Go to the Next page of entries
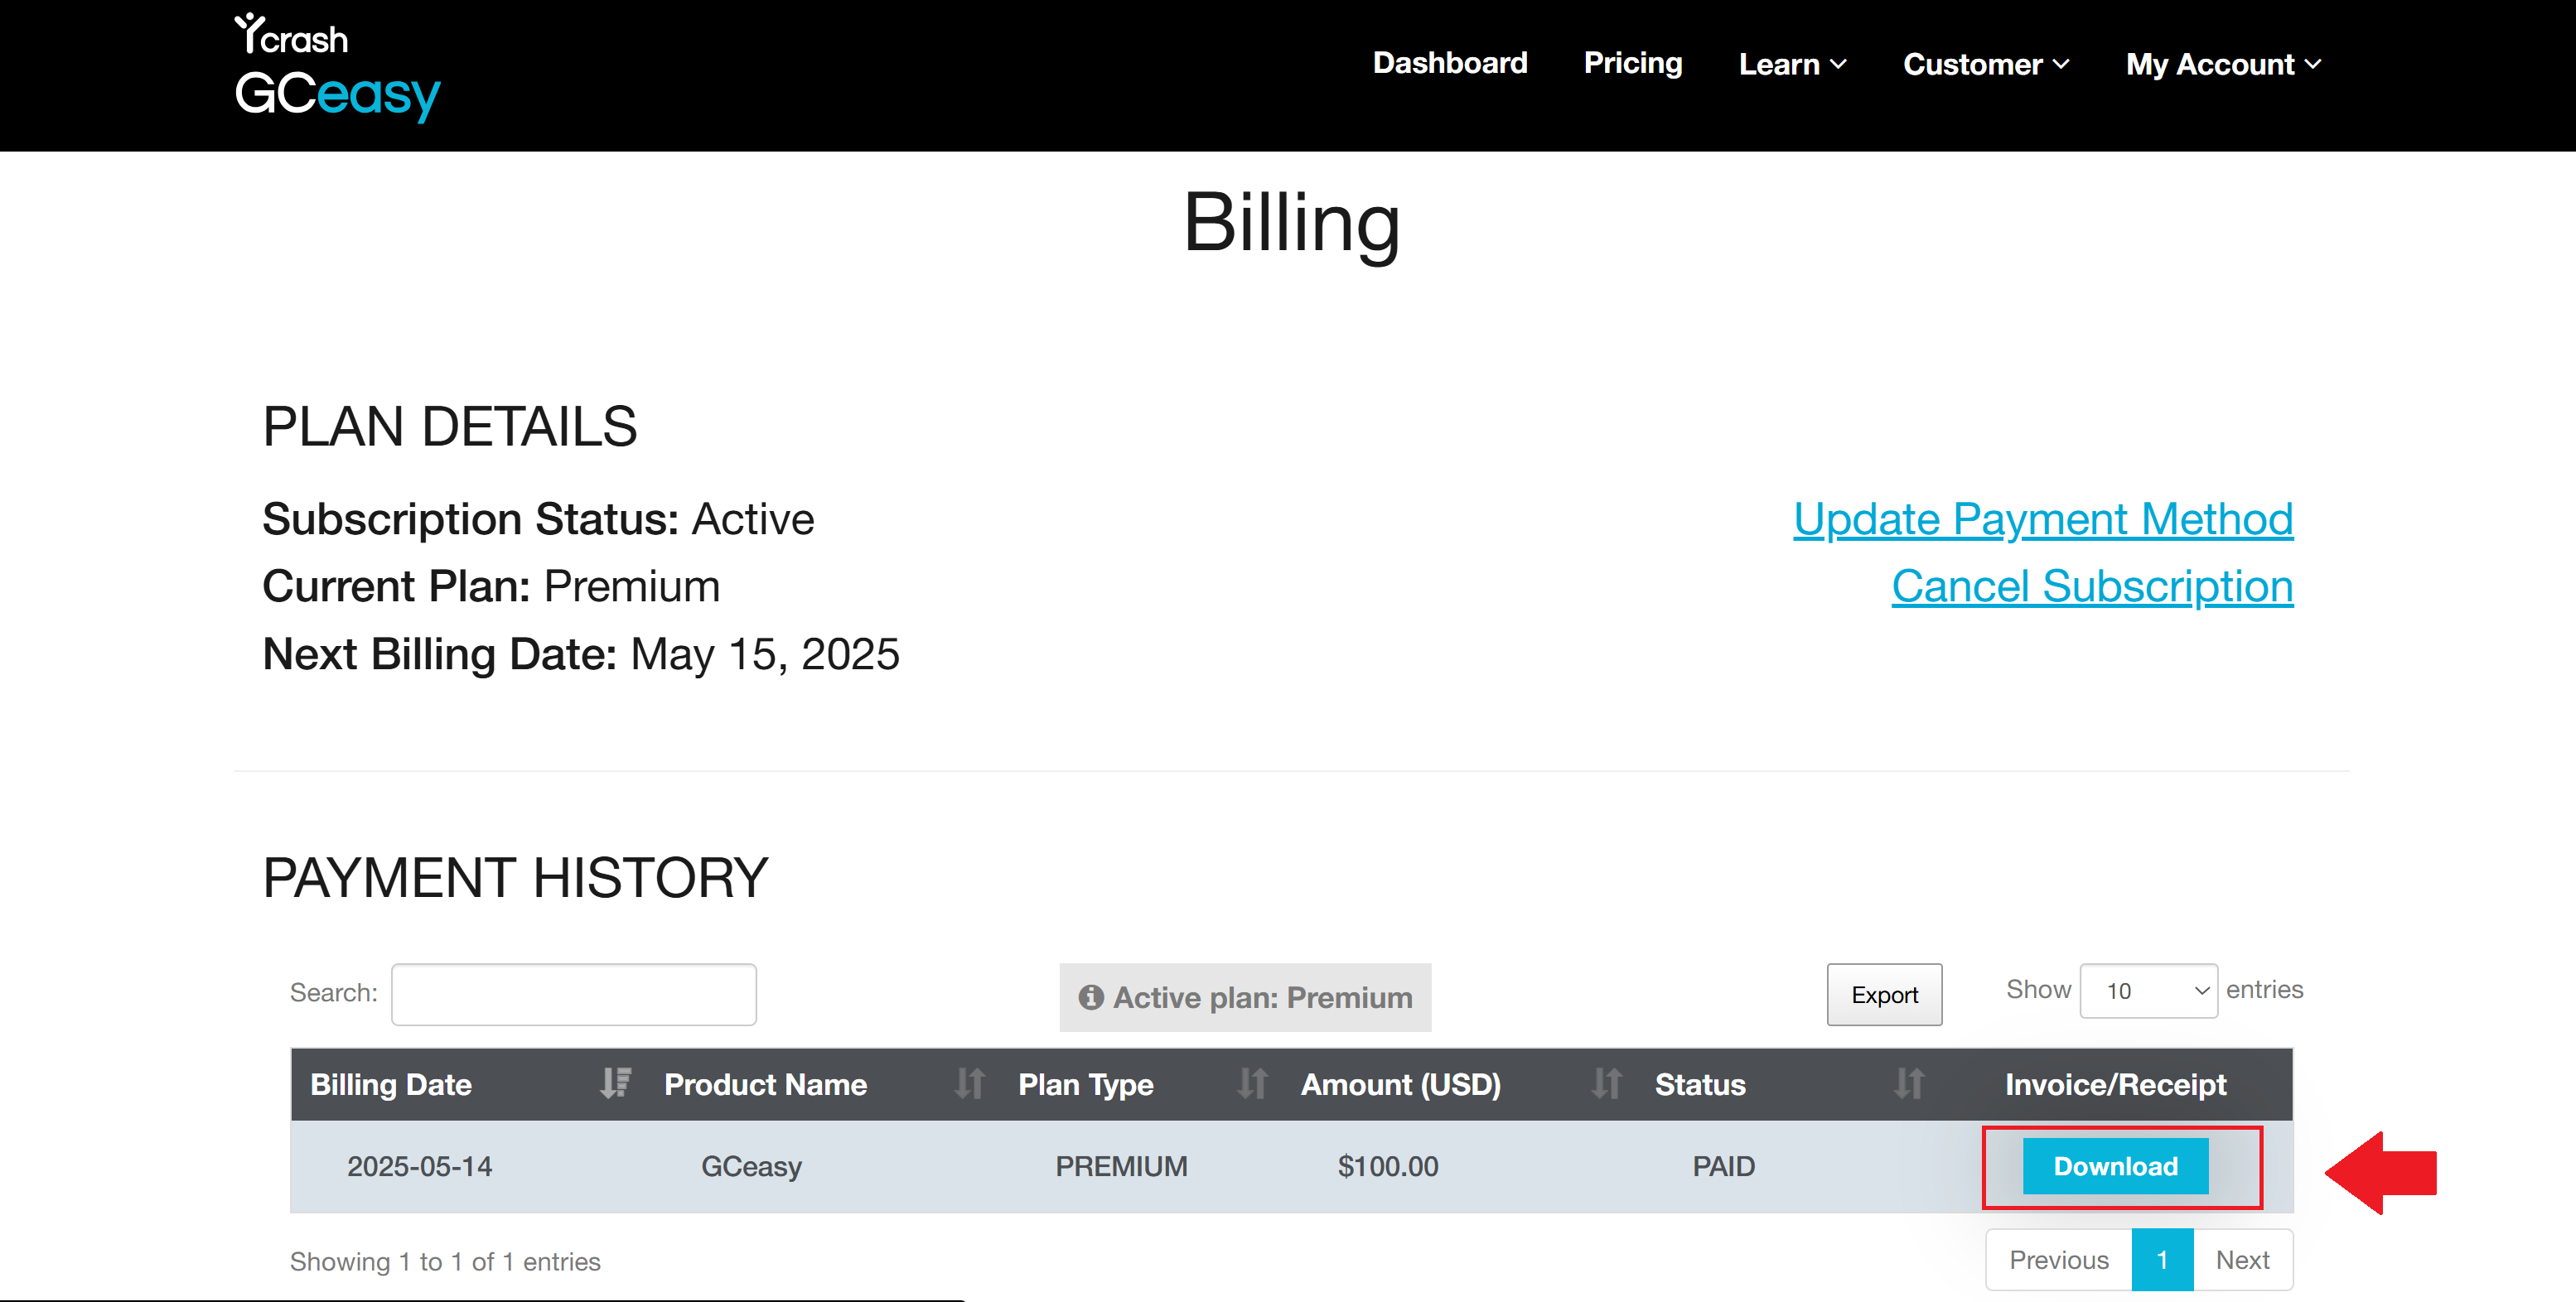The height and width of the screenshot is (1302, 2576). (x=2242, y=1260)
